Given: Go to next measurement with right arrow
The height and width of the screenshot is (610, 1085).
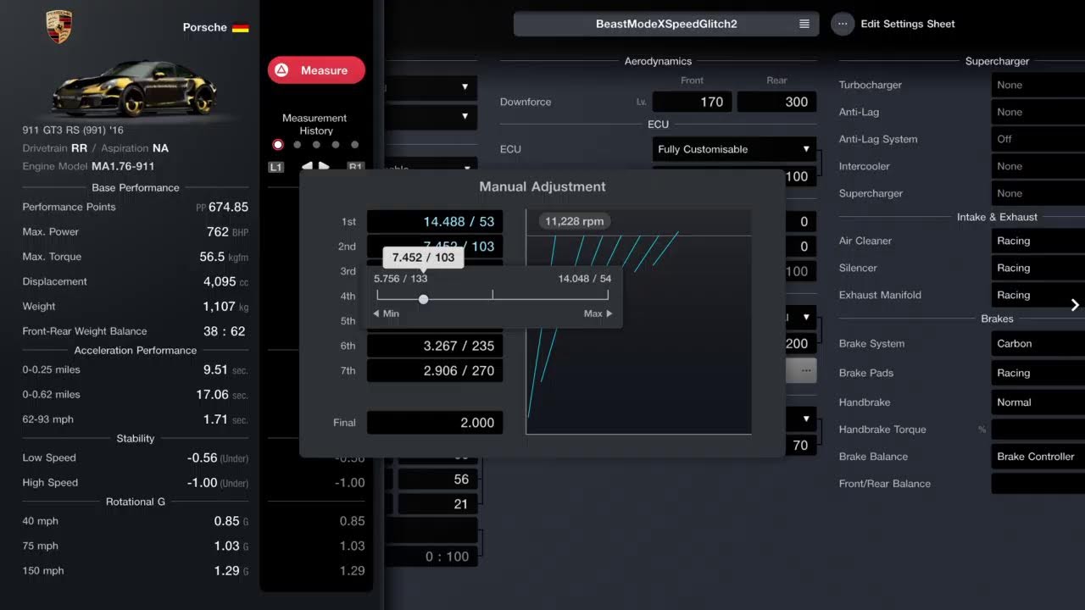Looking at the screenshot, I should tap(325, 167).
